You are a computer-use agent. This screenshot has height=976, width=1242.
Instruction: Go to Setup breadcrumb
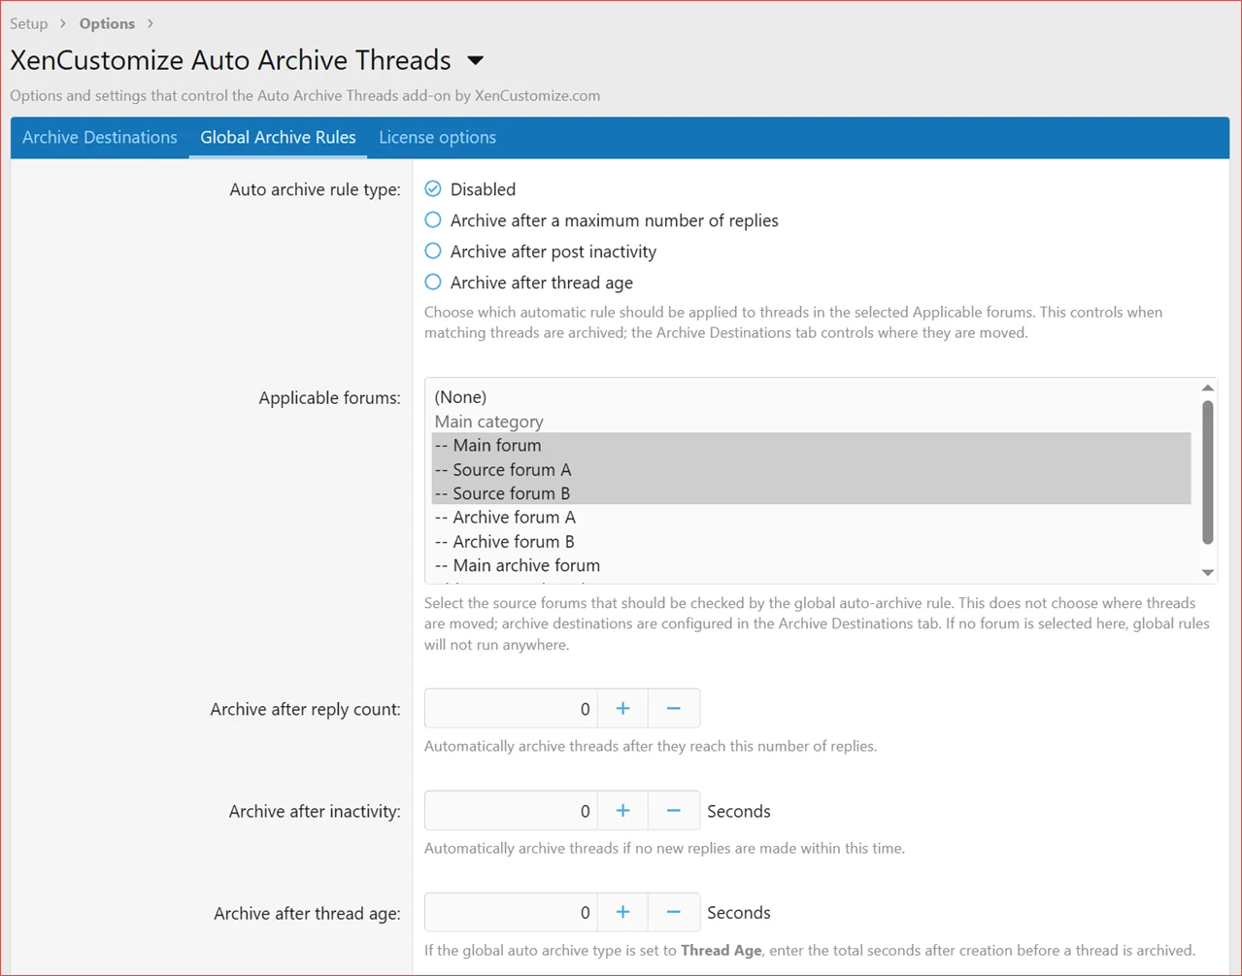click(28, 23)
